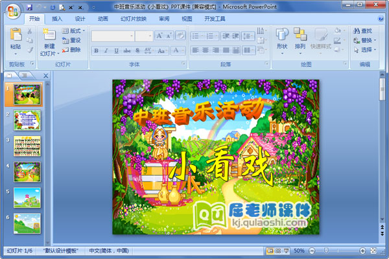389x259 pixels.
Task: Start Slide Show view from status bar
Action: (x=287, y=251)
